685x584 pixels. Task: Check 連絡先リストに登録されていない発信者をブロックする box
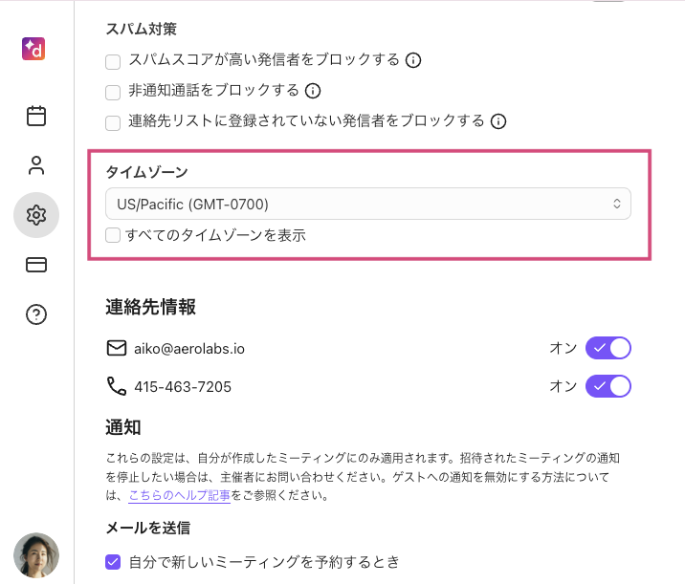[113, 121]
